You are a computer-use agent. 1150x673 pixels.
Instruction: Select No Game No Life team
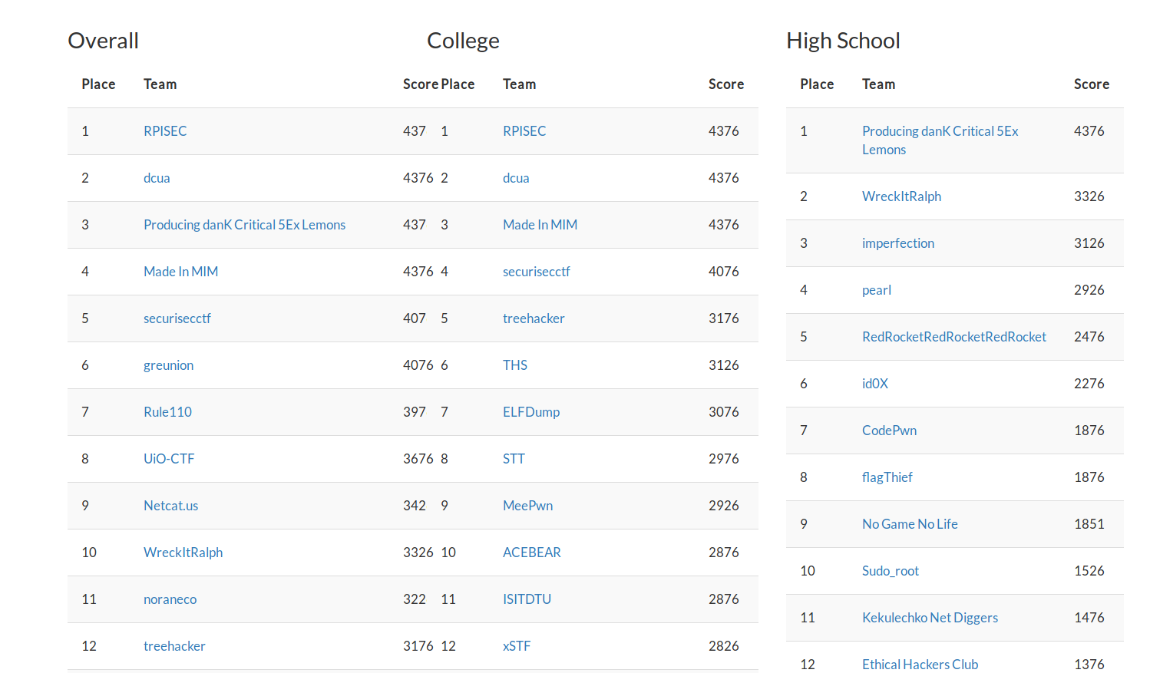click(910, 524)
